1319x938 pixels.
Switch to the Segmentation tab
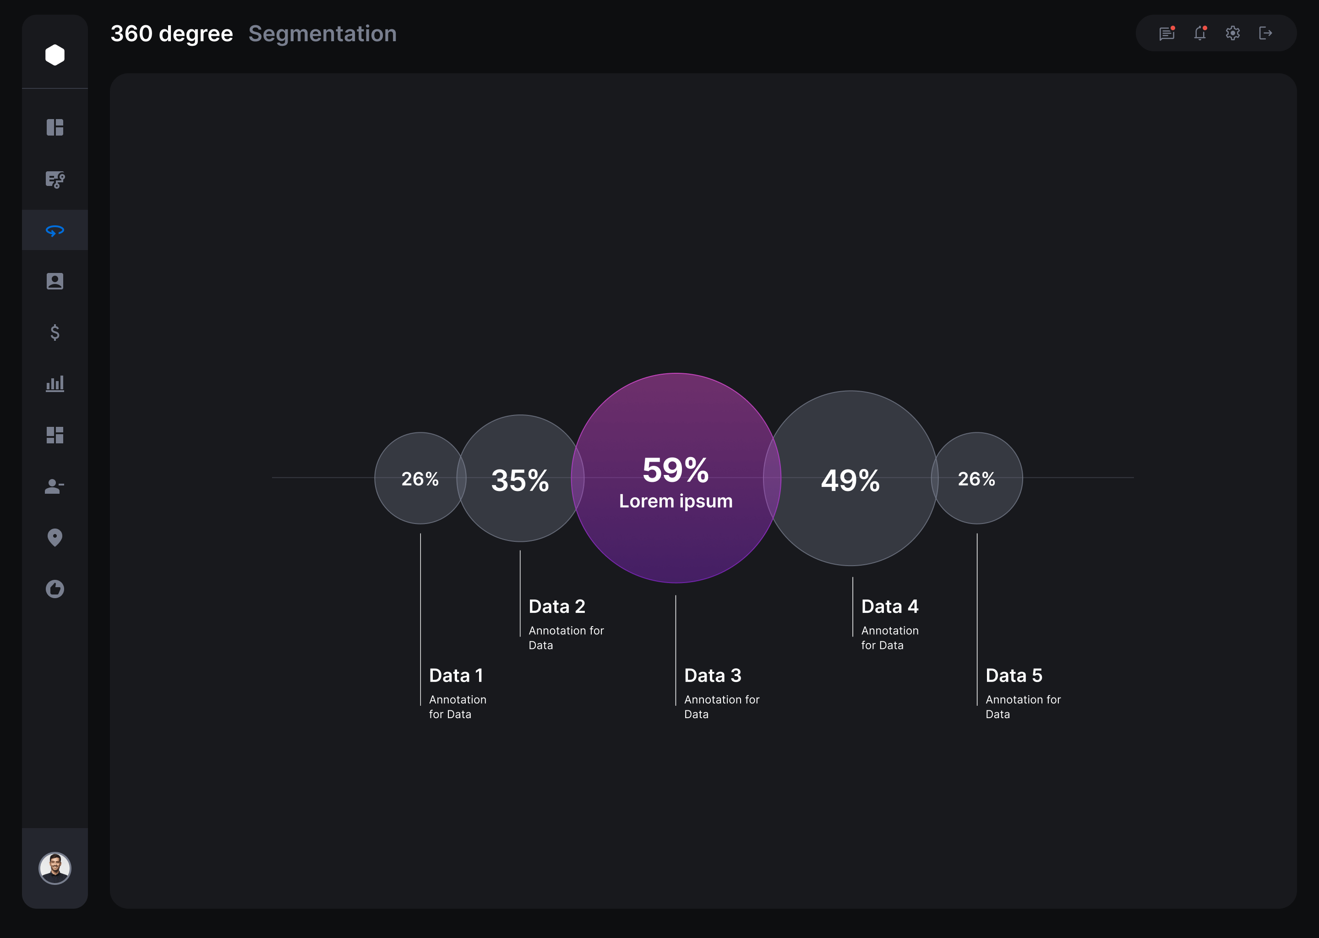point(322,33)
